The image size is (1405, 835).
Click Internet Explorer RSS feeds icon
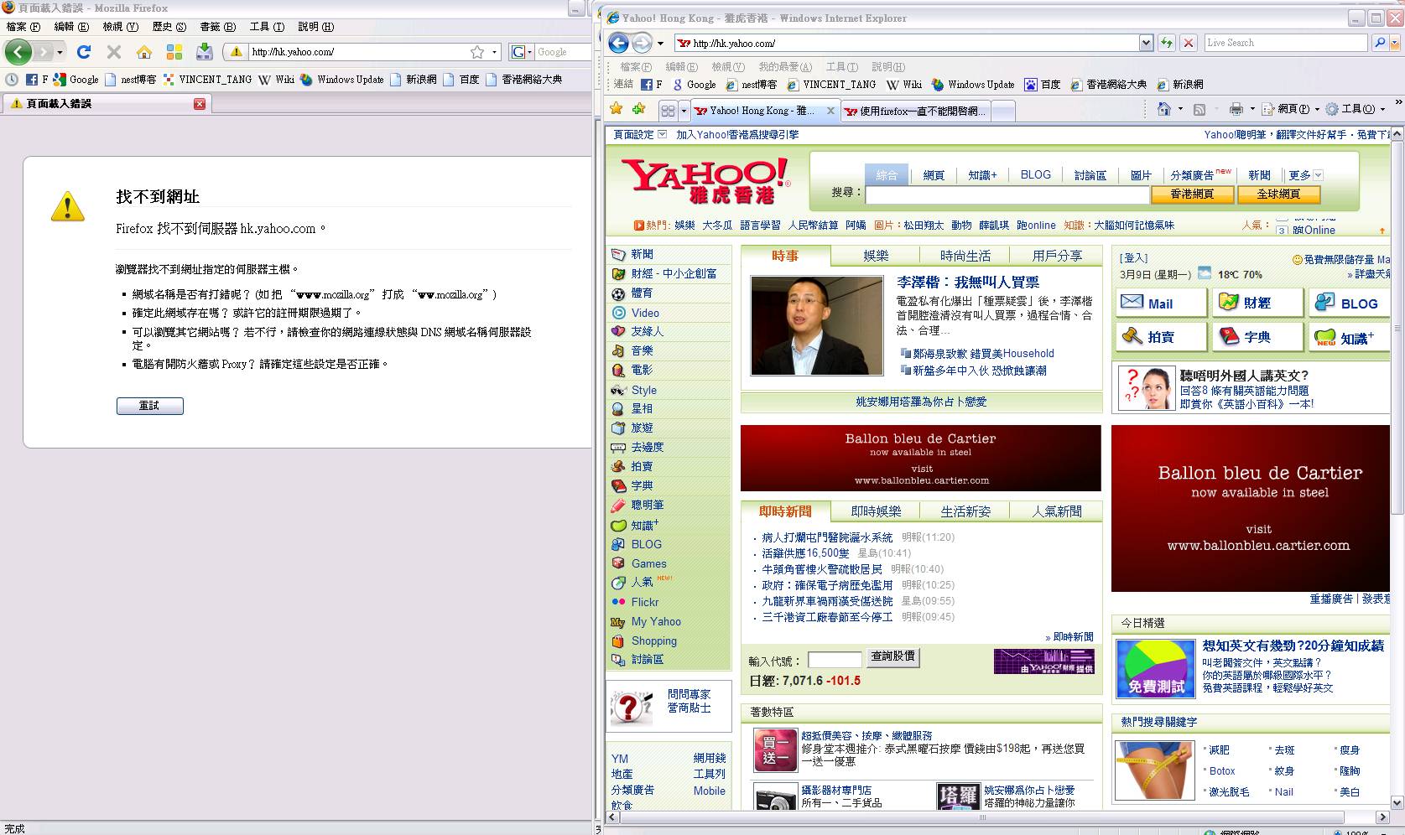(1199, 109)
